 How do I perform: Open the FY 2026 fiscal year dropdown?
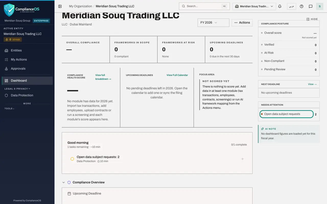click(213, 22)
